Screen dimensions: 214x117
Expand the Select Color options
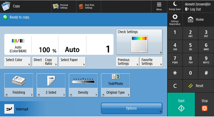(18, 62)
